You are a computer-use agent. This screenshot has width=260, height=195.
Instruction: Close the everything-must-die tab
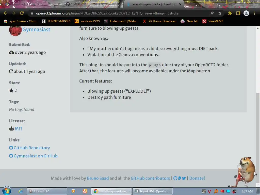click(x=180, y=4)
